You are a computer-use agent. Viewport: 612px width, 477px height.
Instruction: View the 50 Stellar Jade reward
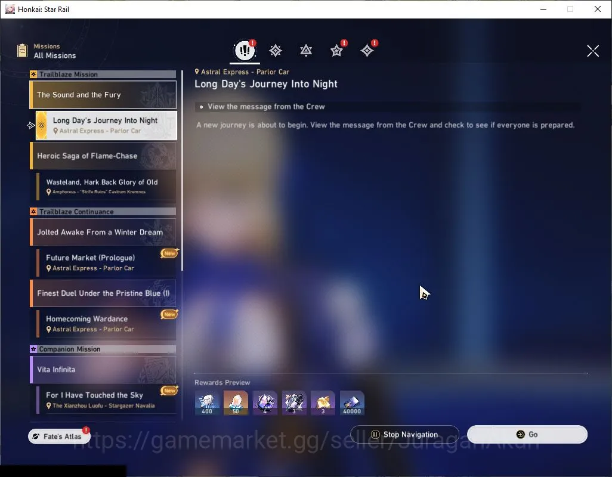click(236, 403)
